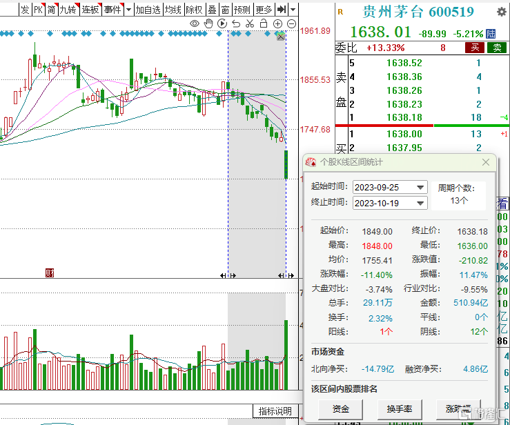Toggle the PK comparison button
The image size is (510, 425).
pos(39,10)
